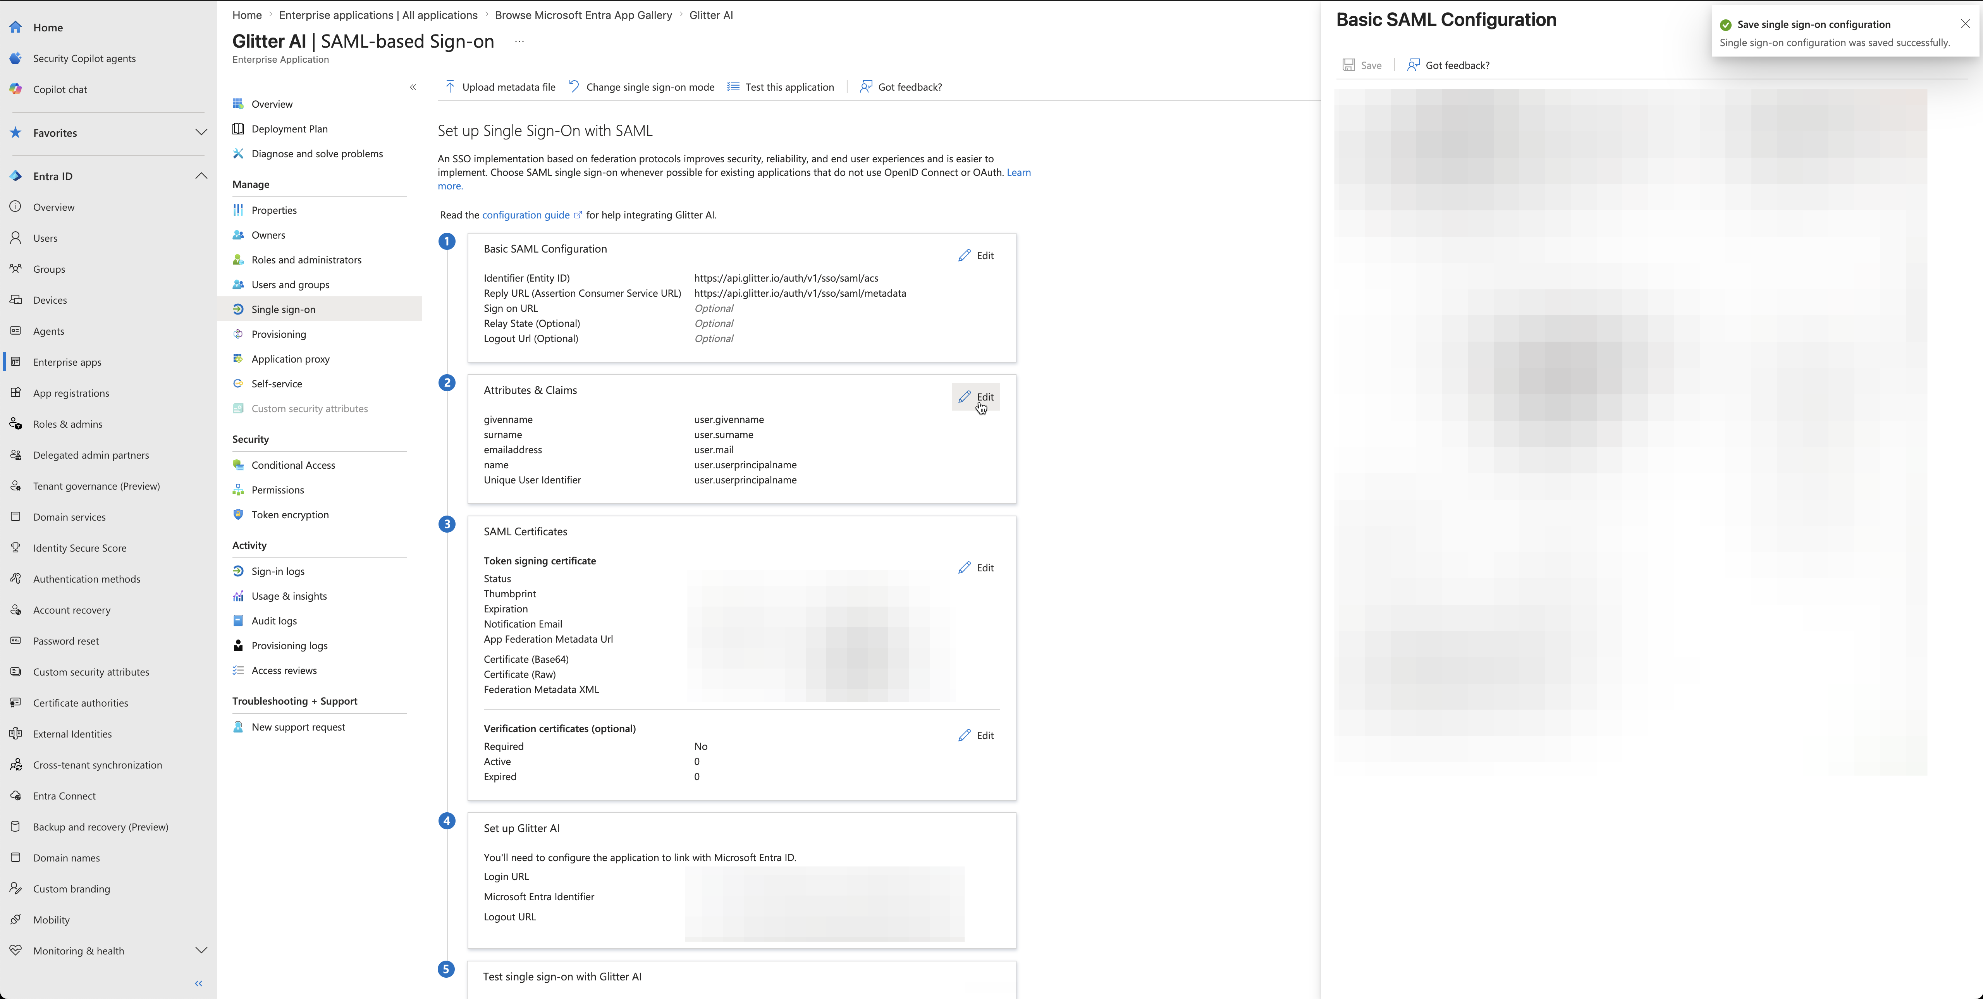Collapse the Favorites section chevron
The image size is (1983, 999).
click(201, 132)
